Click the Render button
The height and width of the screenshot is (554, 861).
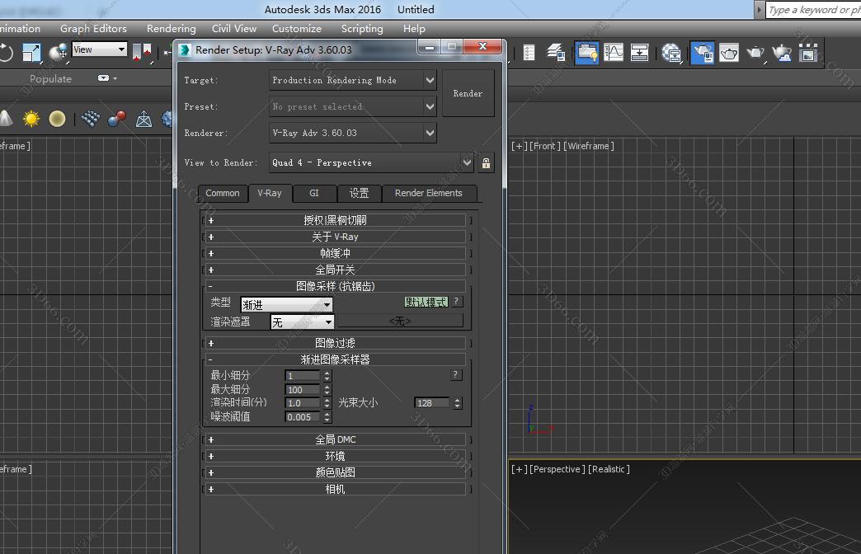tap(468, 93)
